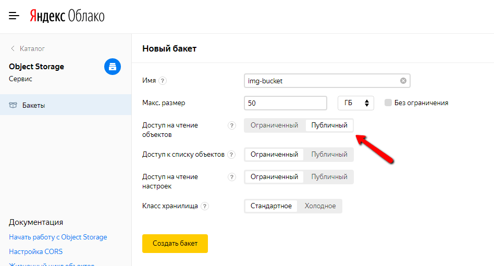Enable the Без ограничения checkbox

point(388,103)
